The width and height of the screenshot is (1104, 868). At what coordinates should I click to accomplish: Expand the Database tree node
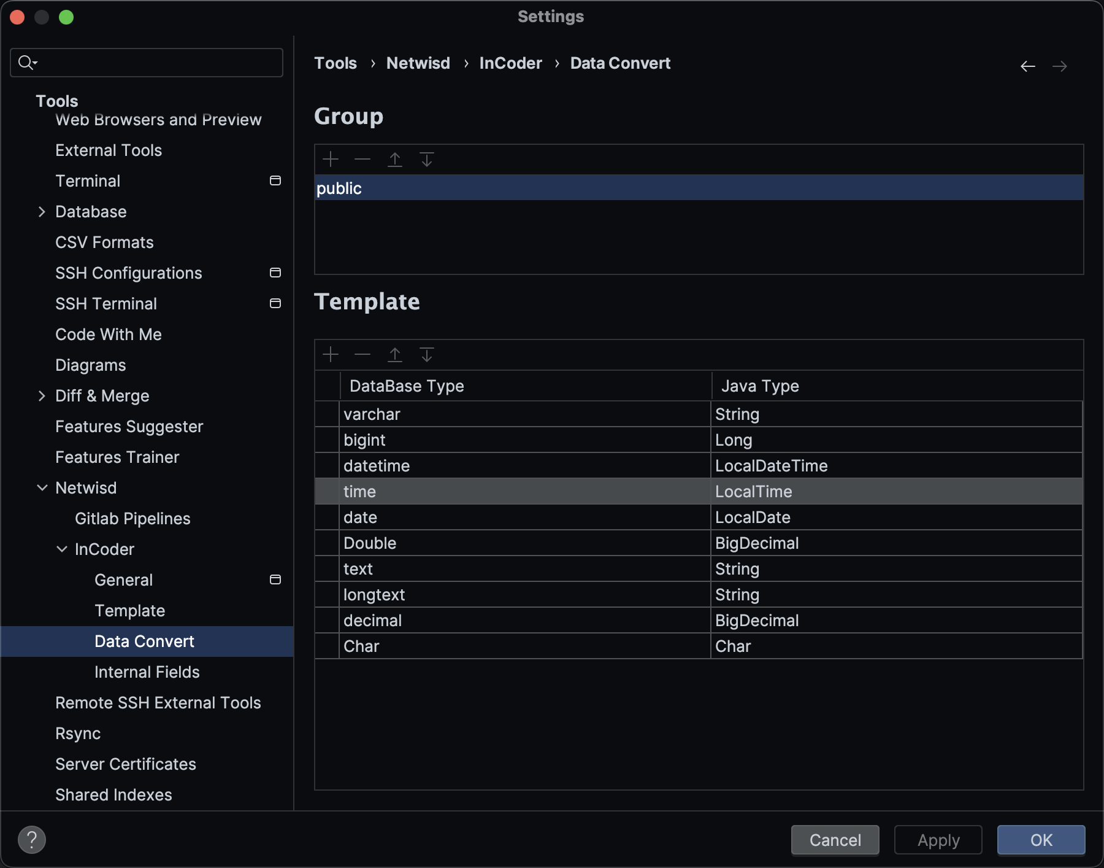pos(42,212)
